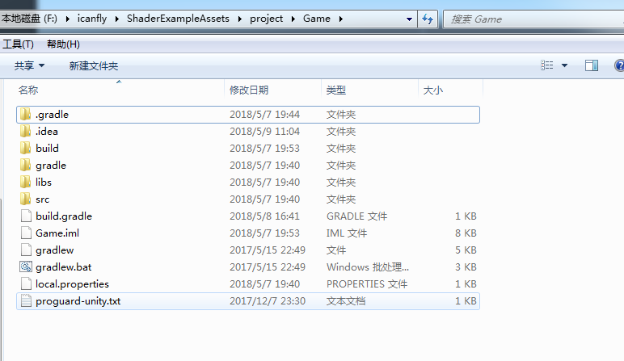Expand the arrow after local disk (F:)
This screenshot has height=361, width=624.
[68, 19]
